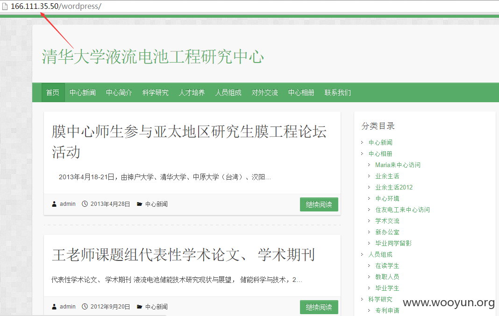
Task: Click the author icon on the 2012年9月20日 post
Action: 54,307
